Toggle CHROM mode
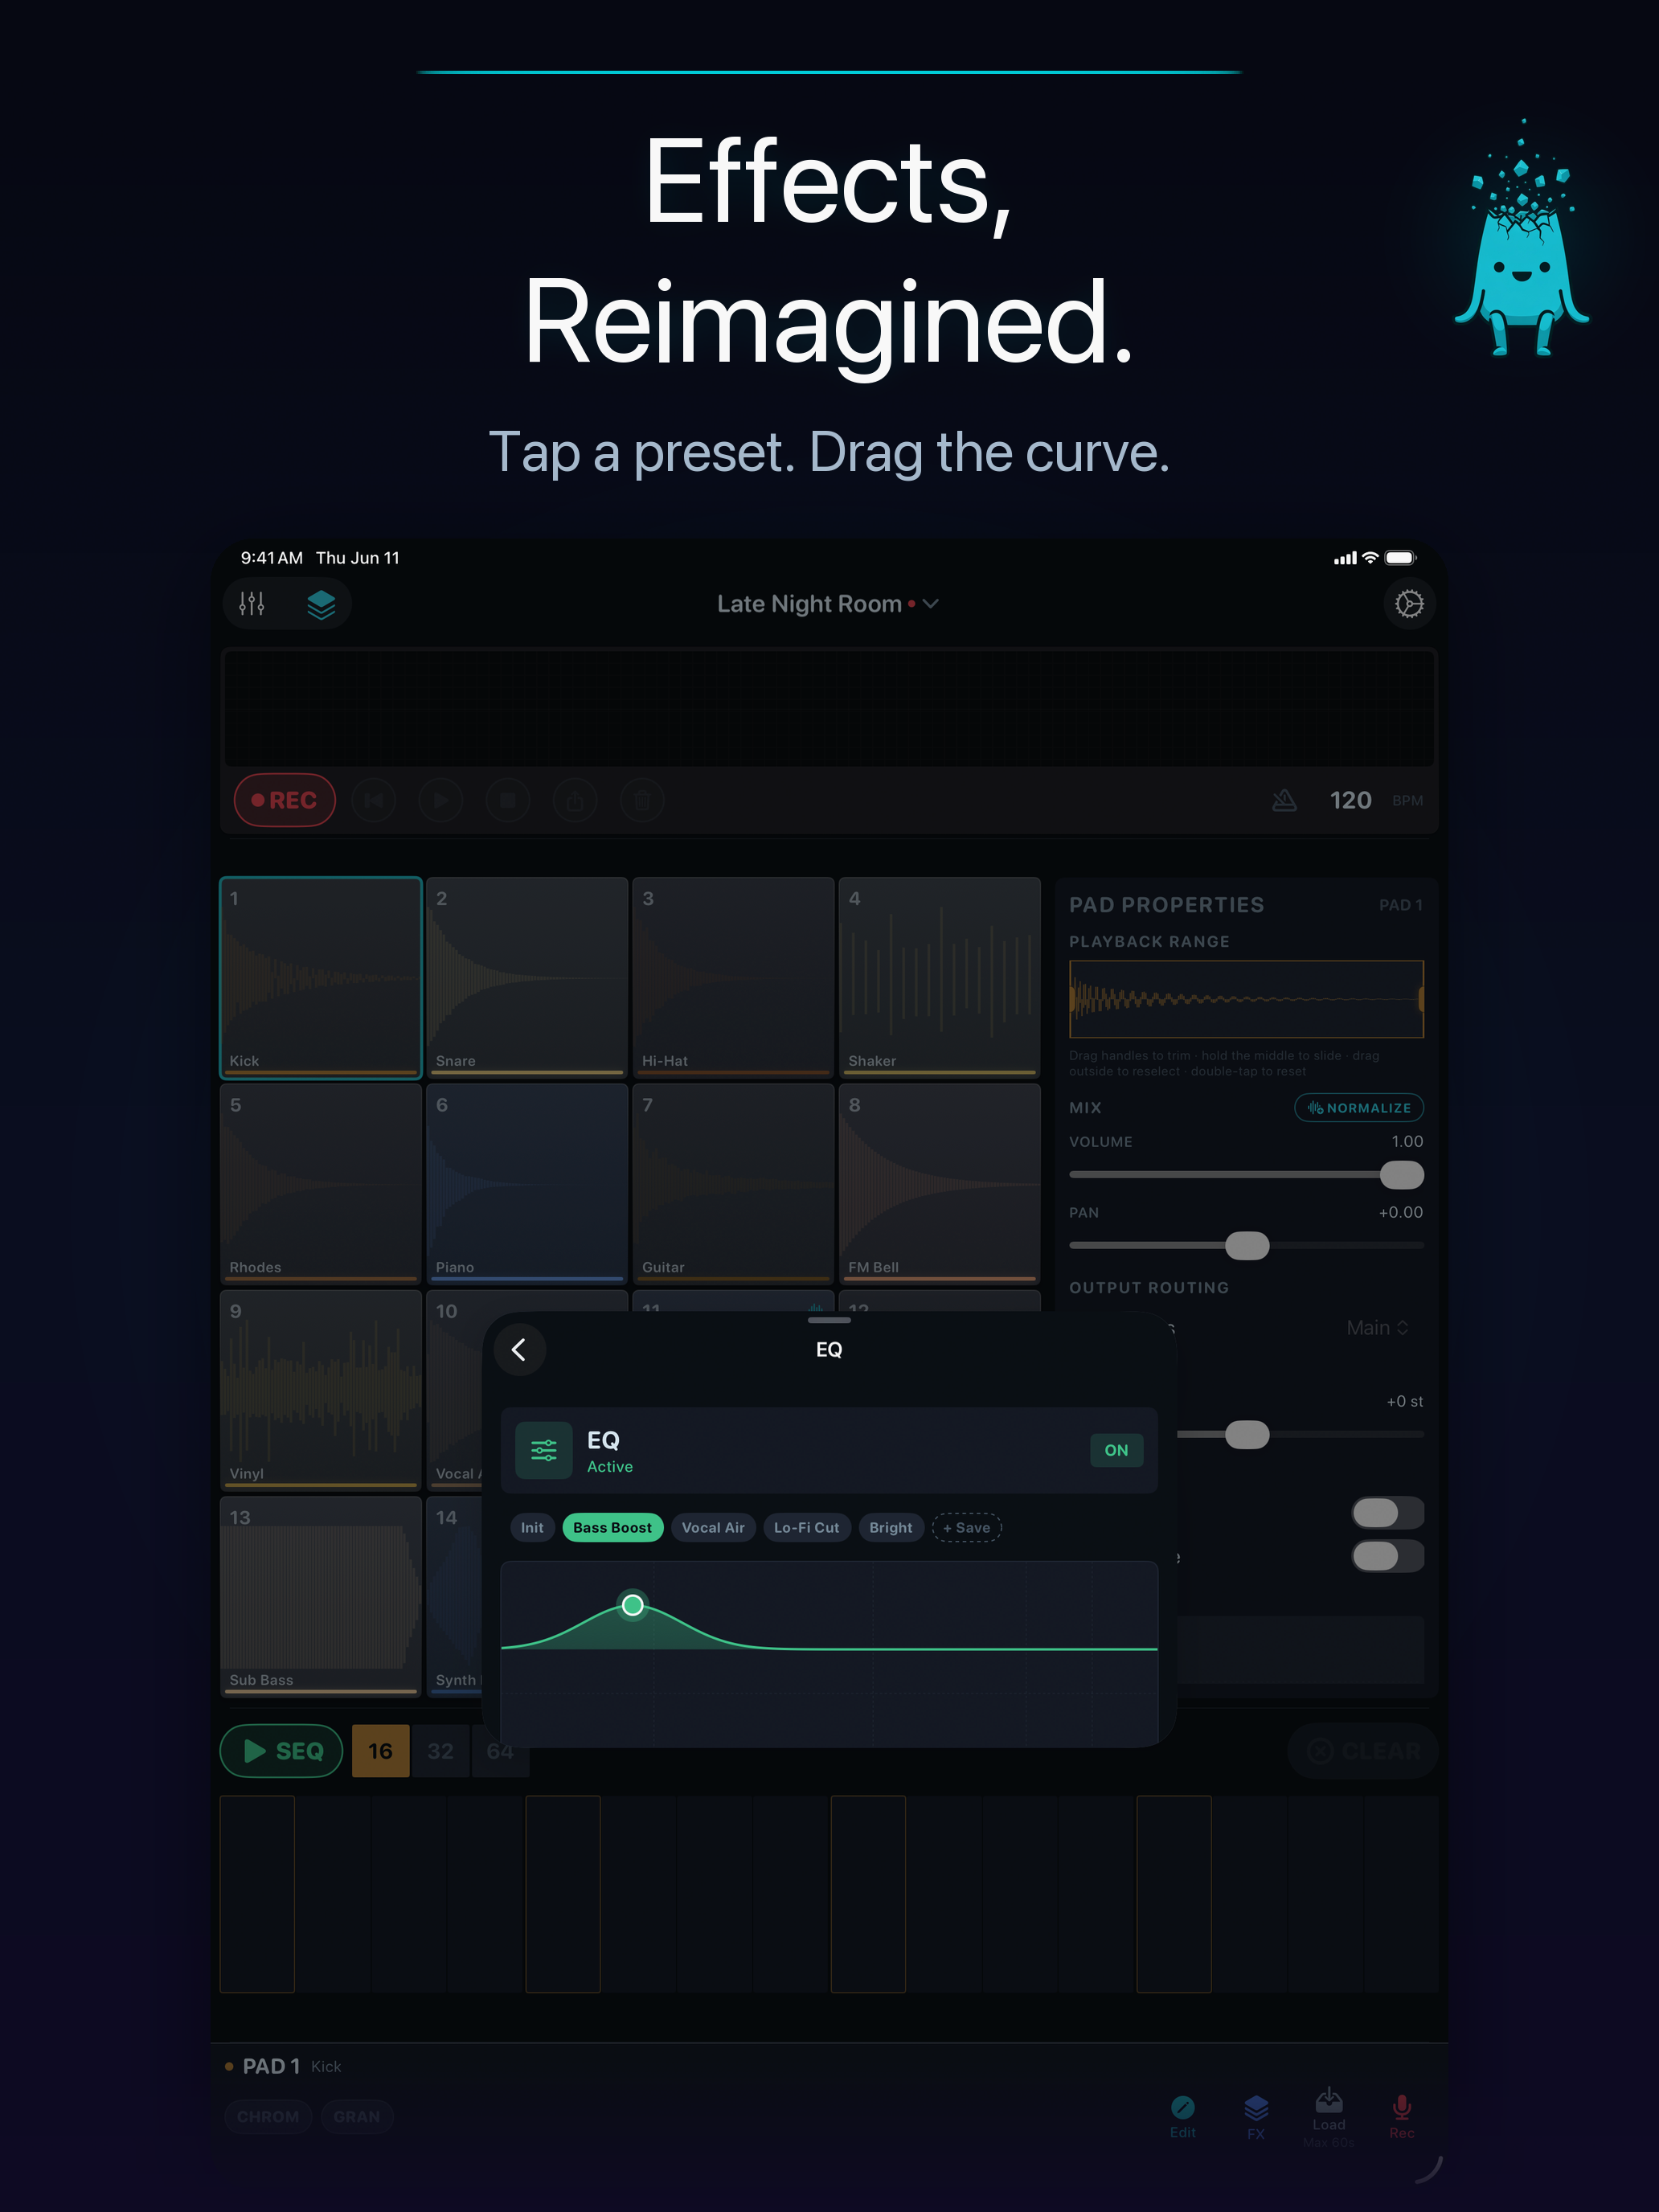Image resolution: width=1659 pixels, height=2212 pixels. tap(268, 2117)
